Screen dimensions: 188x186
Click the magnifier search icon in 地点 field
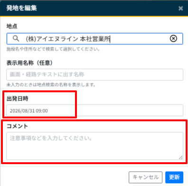pos(16,39)
